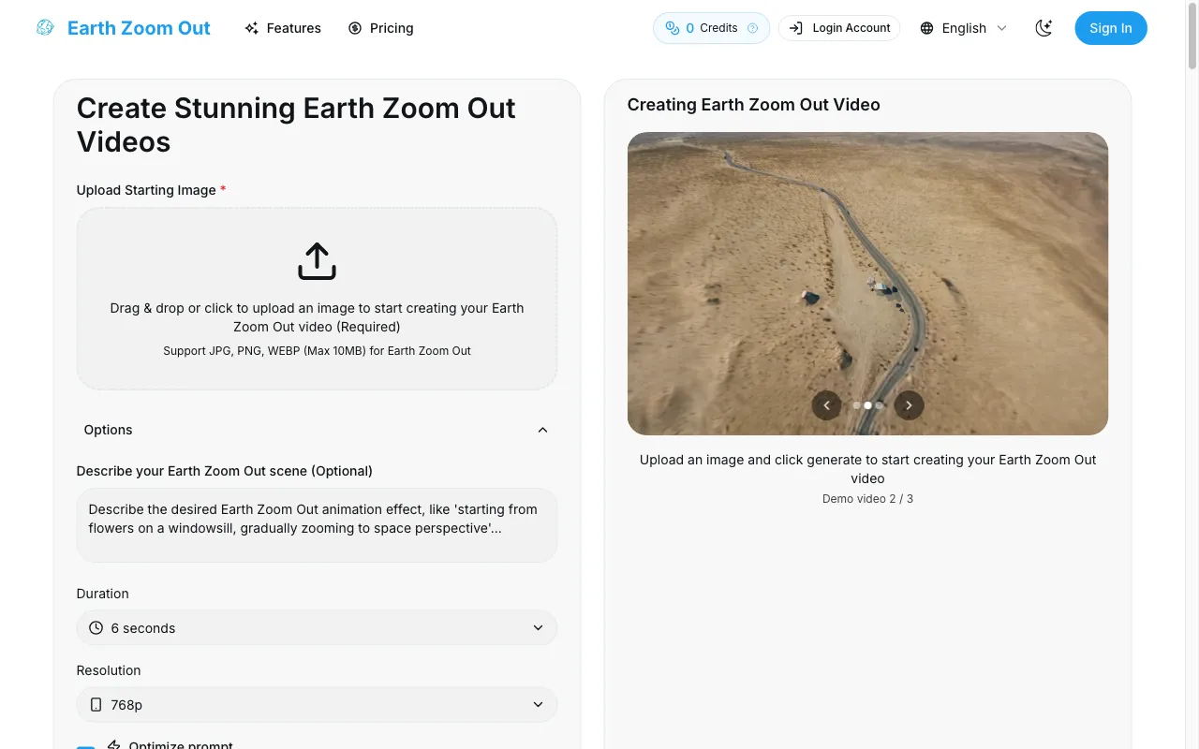Select the third demo carousel dot
This screenshot has width=1199, height=749.
880,405
